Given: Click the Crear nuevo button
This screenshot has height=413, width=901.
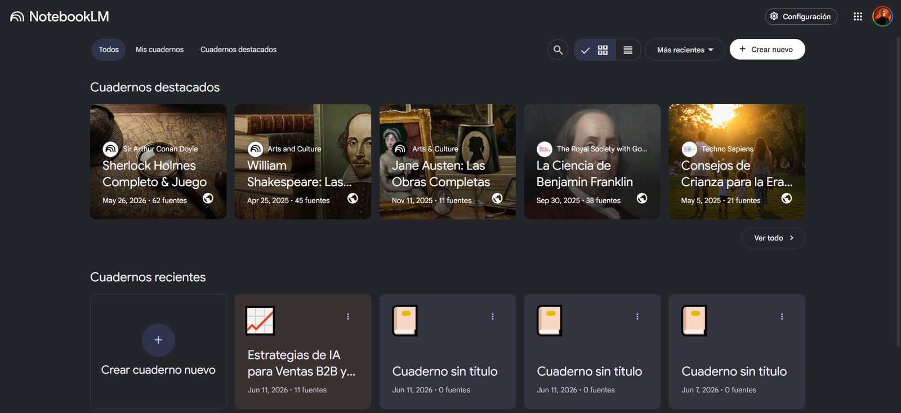Looking at the screenshot, I should pyautogui.click(x=767, y=50).
